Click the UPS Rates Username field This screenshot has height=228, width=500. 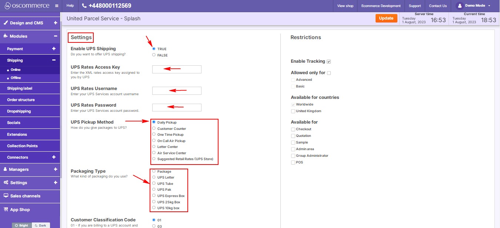click(177, 91)
